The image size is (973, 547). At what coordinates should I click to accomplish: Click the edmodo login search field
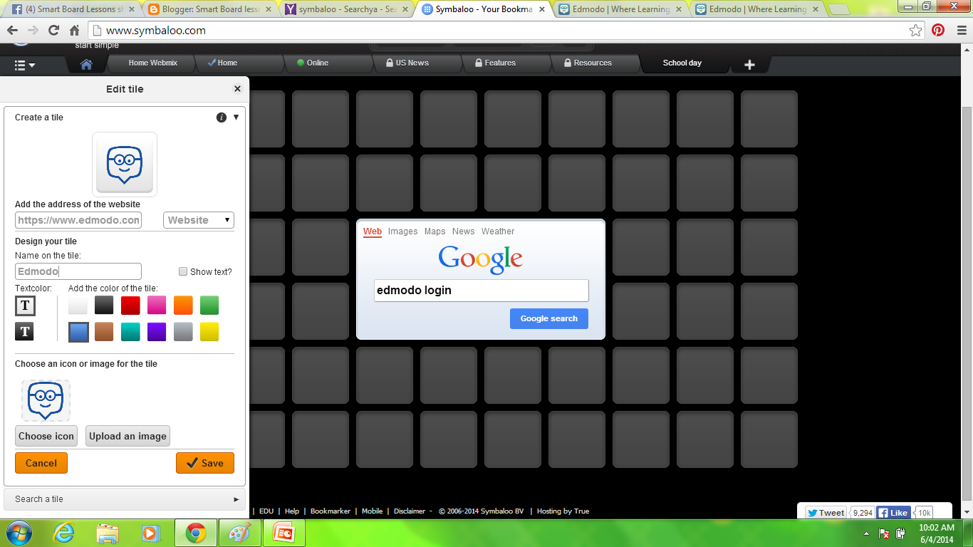pos(482,291)
